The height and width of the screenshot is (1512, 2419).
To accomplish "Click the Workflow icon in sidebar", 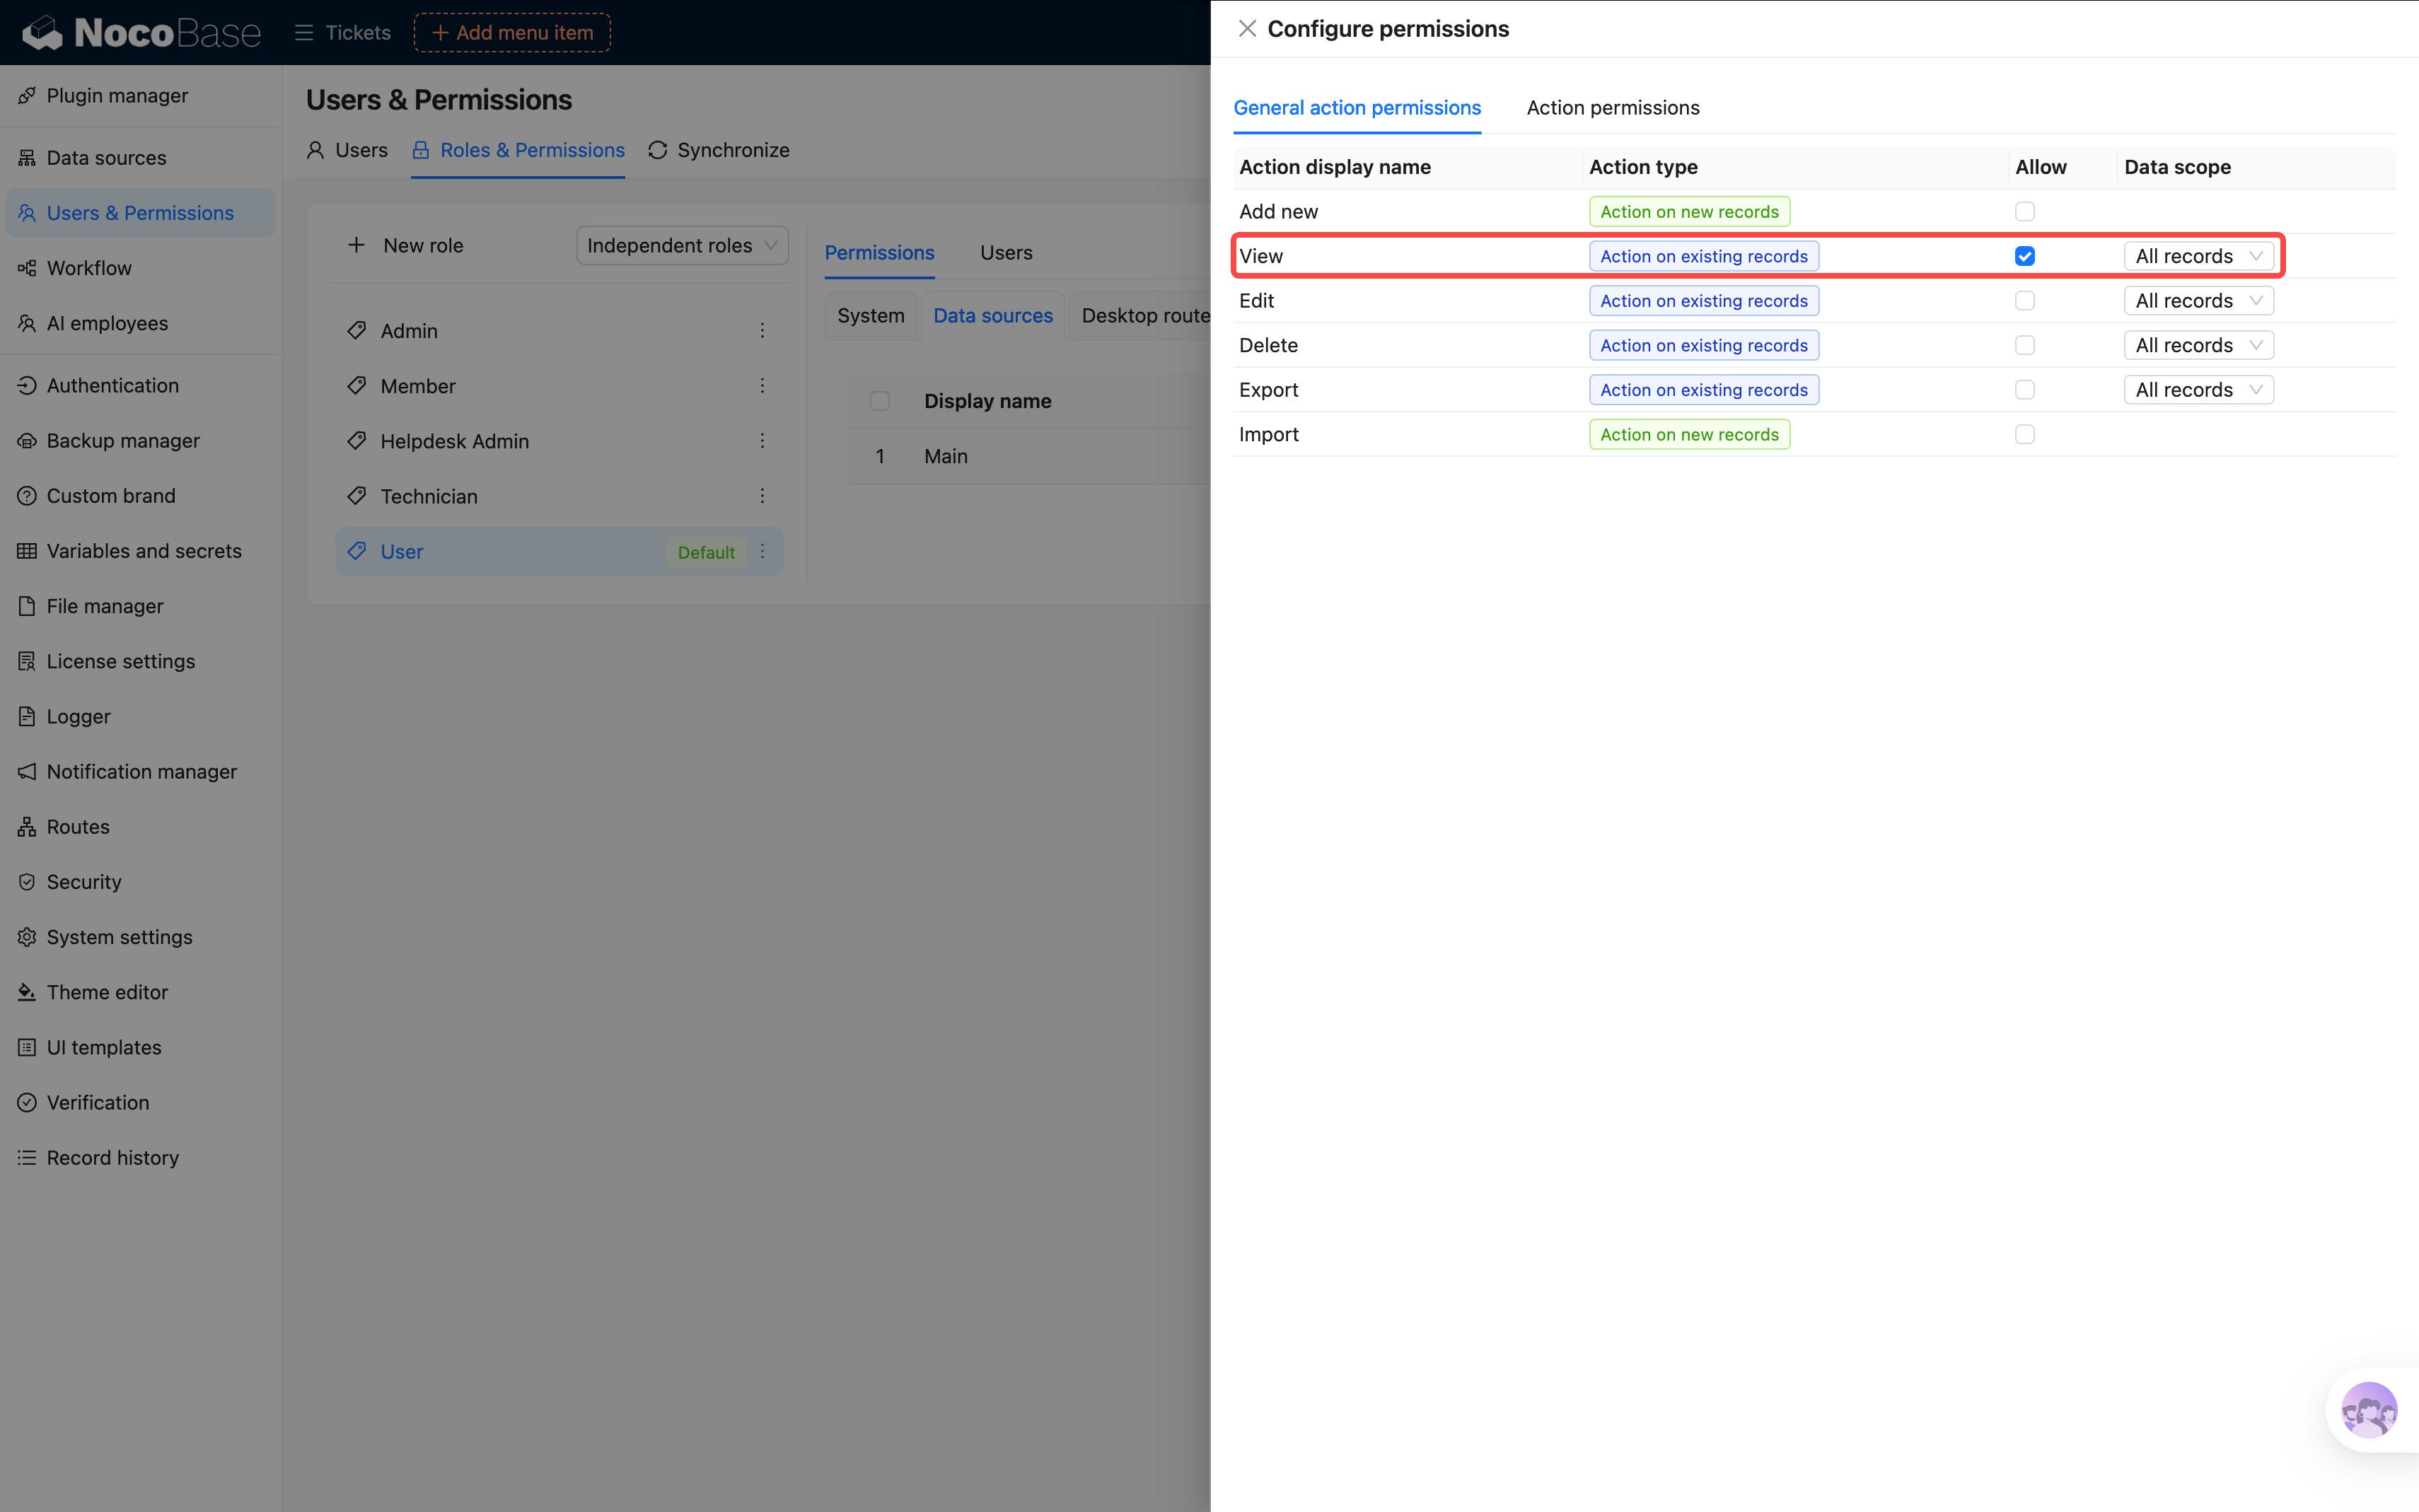I will point(27,268).
